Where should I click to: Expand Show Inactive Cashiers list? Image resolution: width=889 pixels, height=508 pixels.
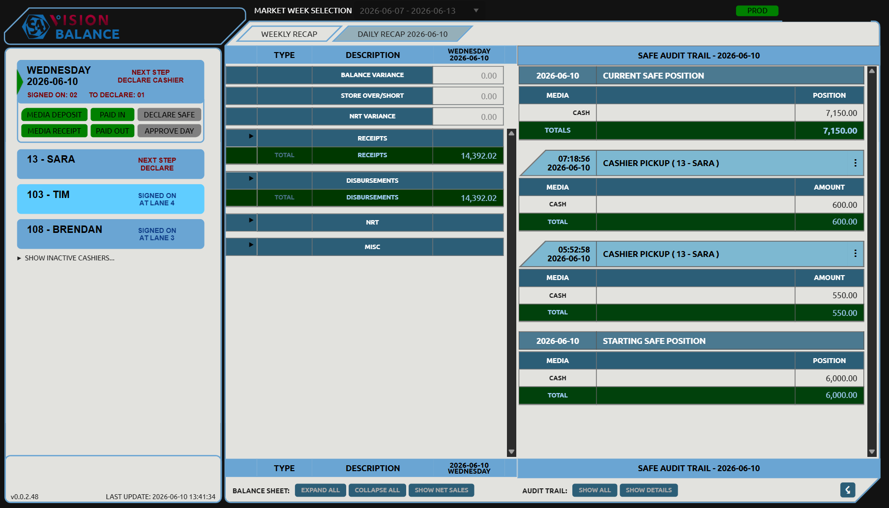66,258
